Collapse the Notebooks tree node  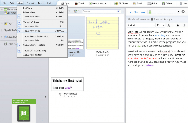point(2,9)
